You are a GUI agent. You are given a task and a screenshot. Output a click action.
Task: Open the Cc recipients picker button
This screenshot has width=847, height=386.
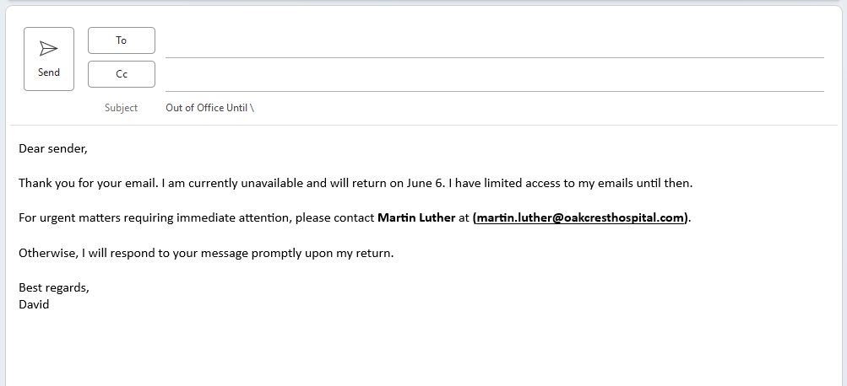(122, 74)
